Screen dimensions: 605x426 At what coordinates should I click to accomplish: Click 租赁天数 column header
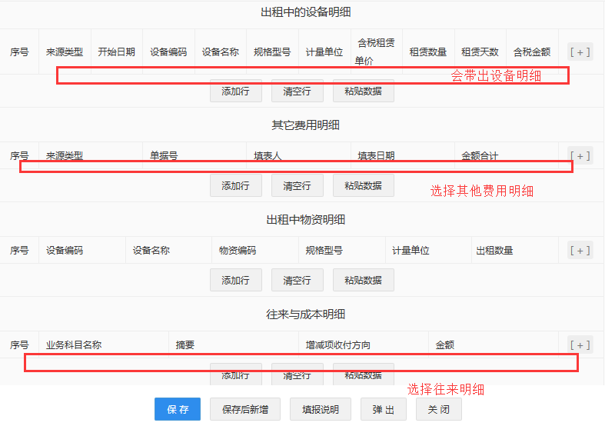click(x=480, y=52)
